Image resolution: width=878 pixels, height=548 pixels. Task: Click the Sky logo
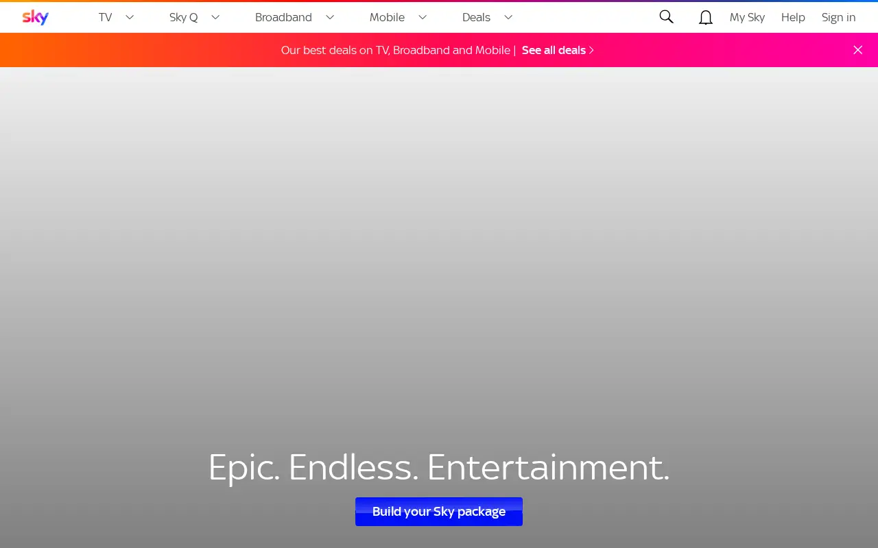[35, 17]
